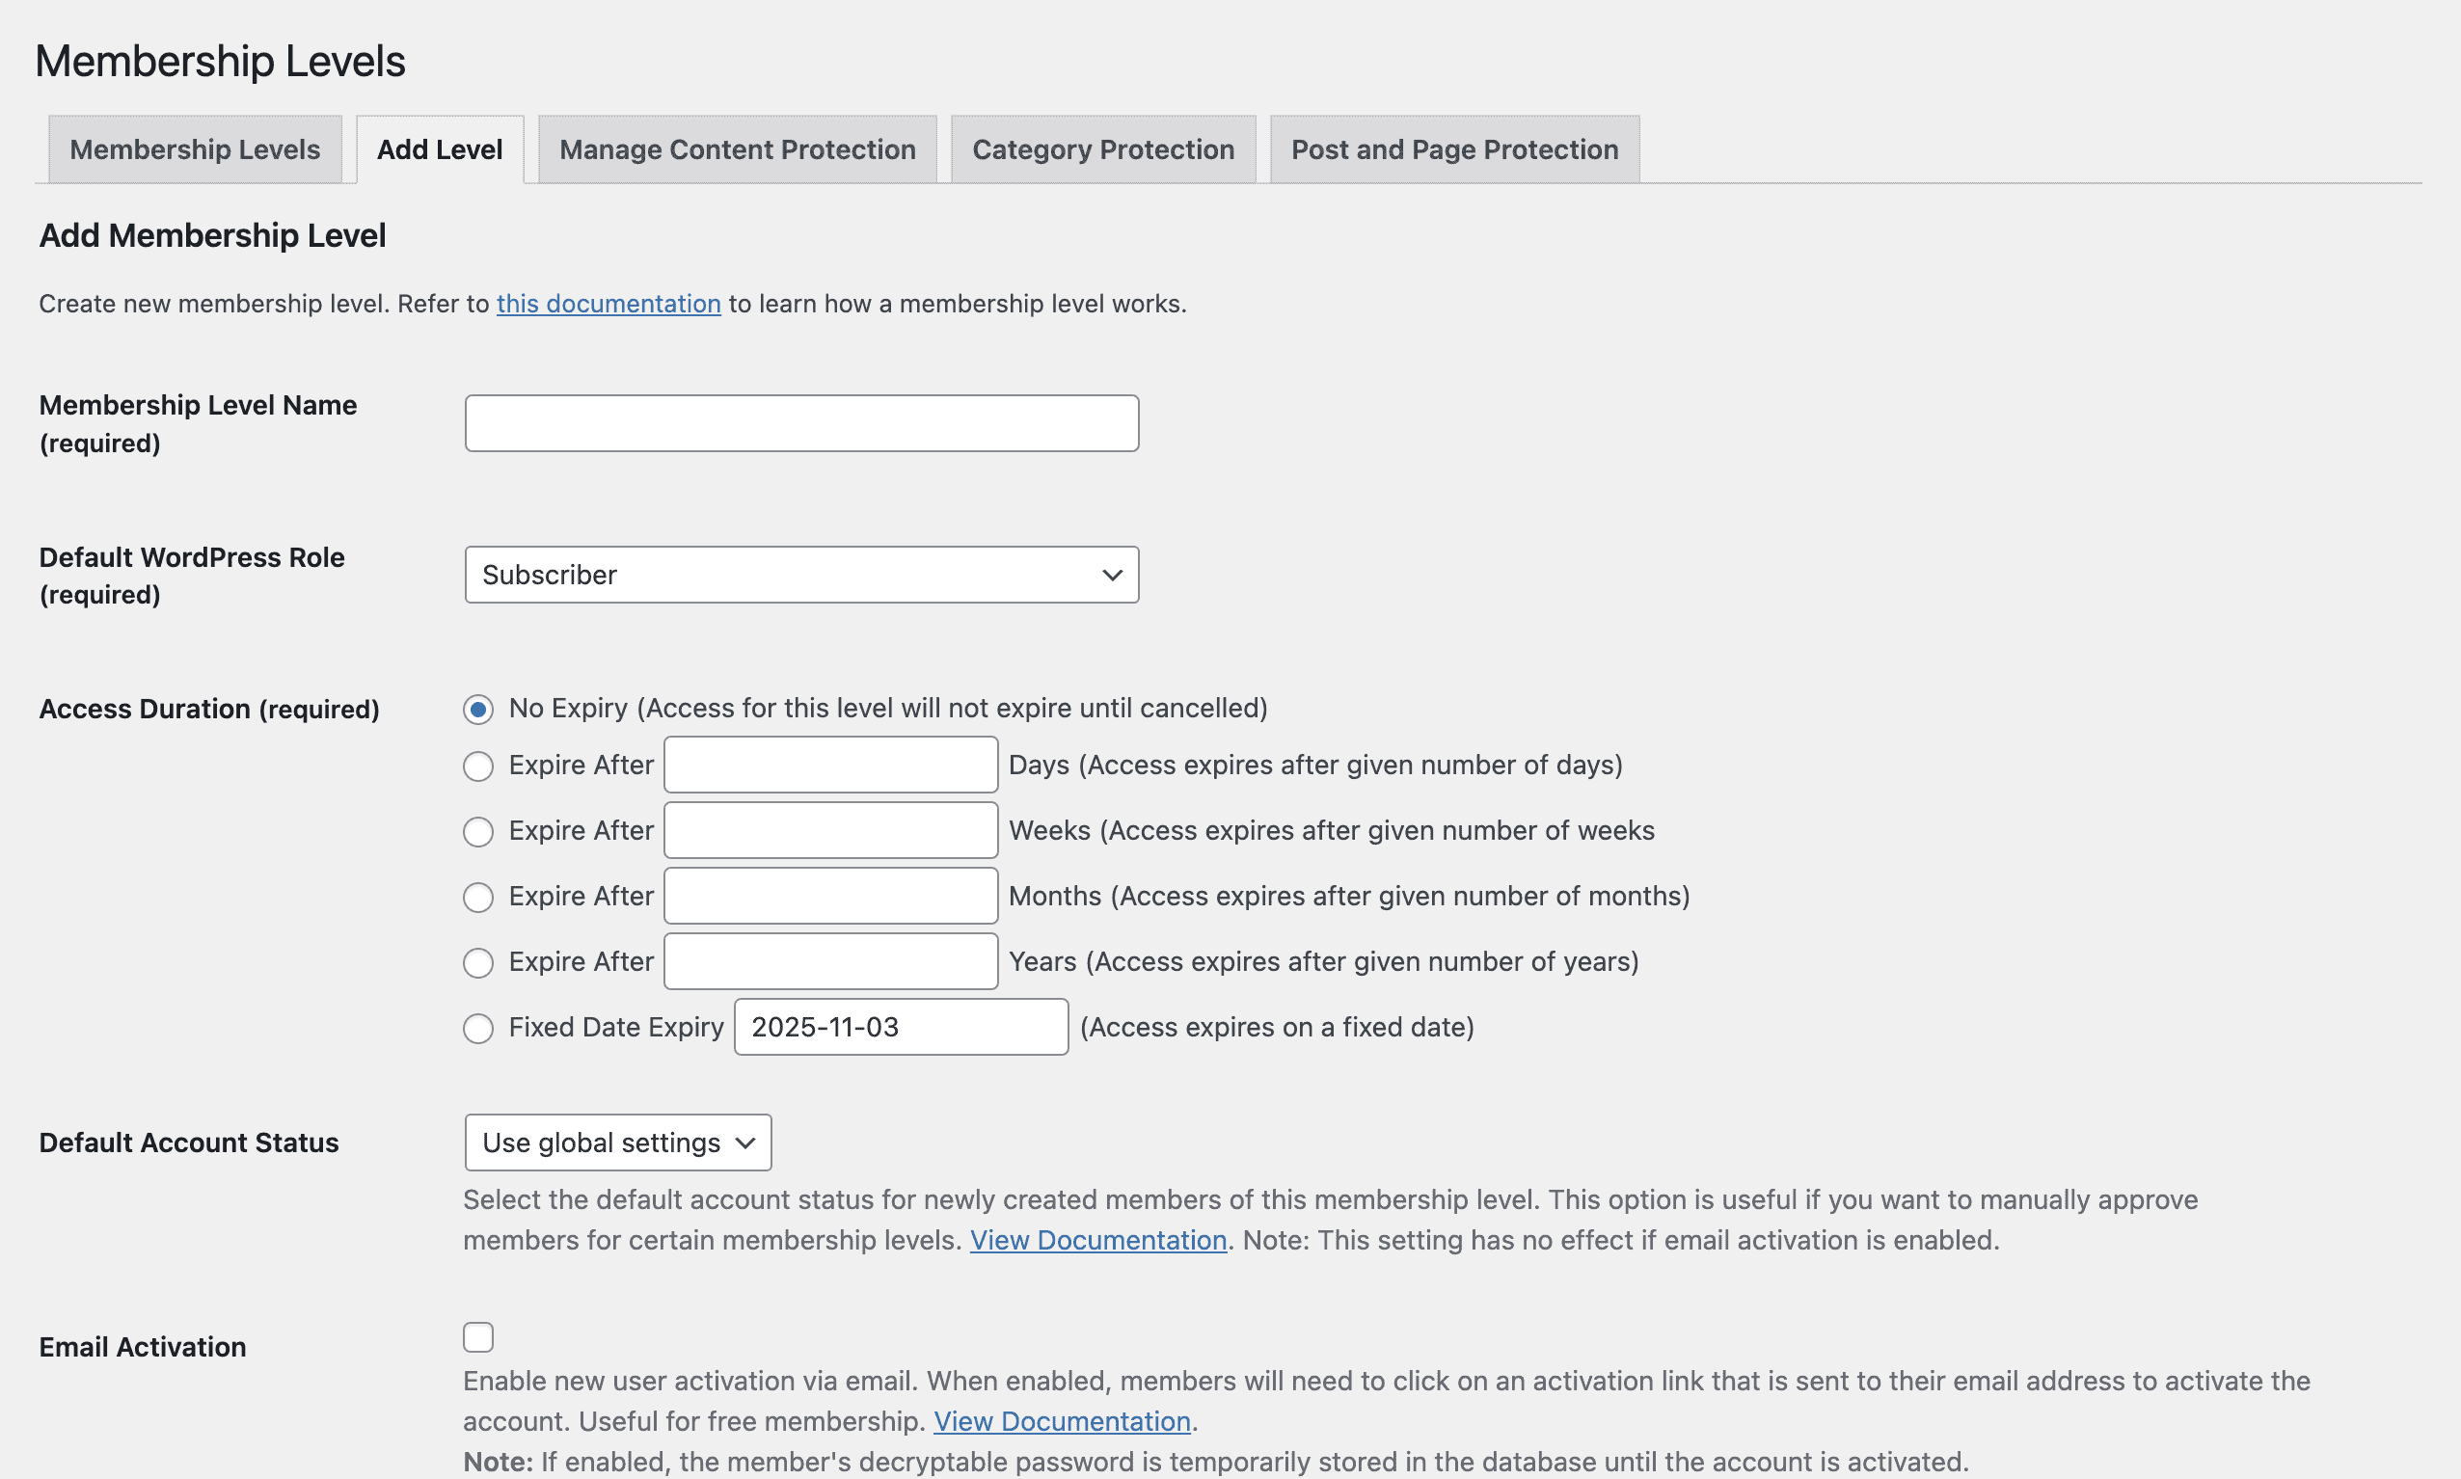2461x1479 pixels.
Task: Open the Post and Page Protection tab
Action: [x=1453, y=149]
